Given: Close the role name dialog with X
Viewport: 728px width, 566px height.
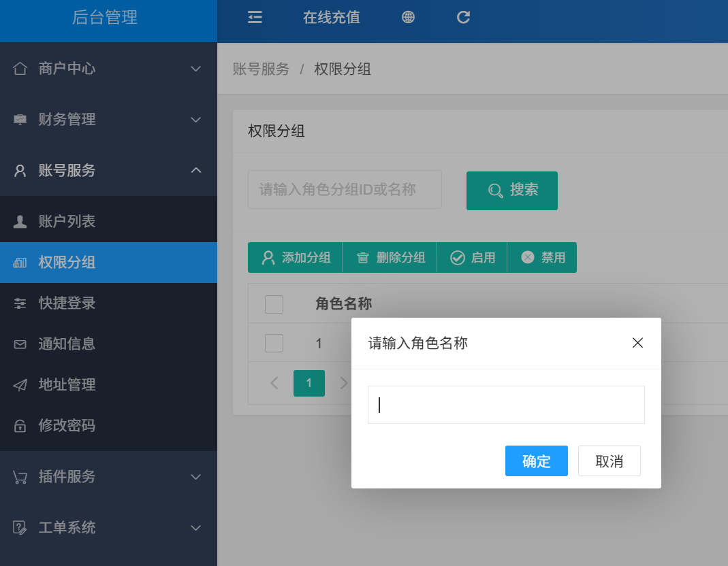Looking at the screenshot, I should click(637, 343).
